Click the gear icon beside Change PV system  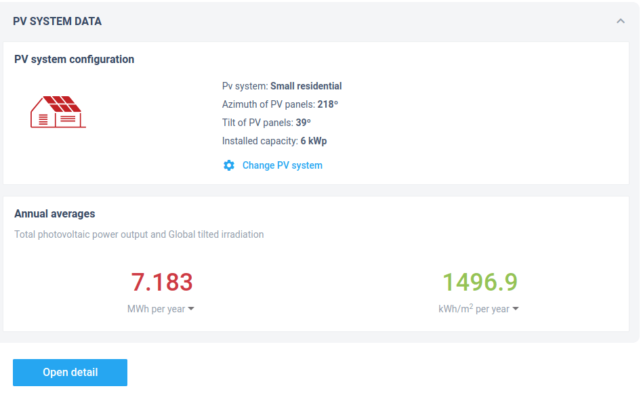pyautogui.click(x=229, y=165)
